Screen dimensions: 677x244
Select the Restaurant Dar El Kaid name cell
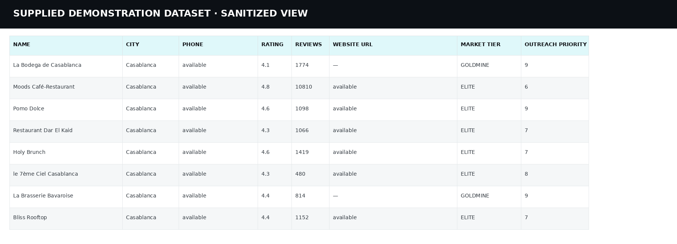(x=66, y=131)
